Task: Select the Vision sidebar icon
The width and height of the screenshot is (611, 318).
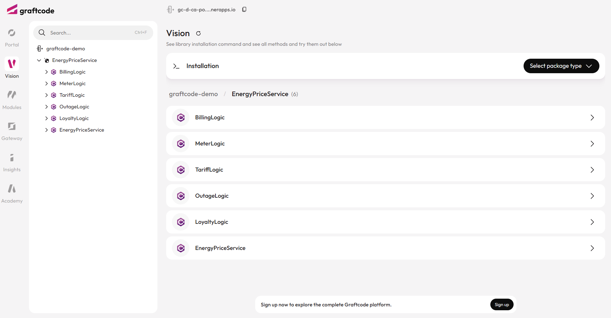Action: pos(12,64)
